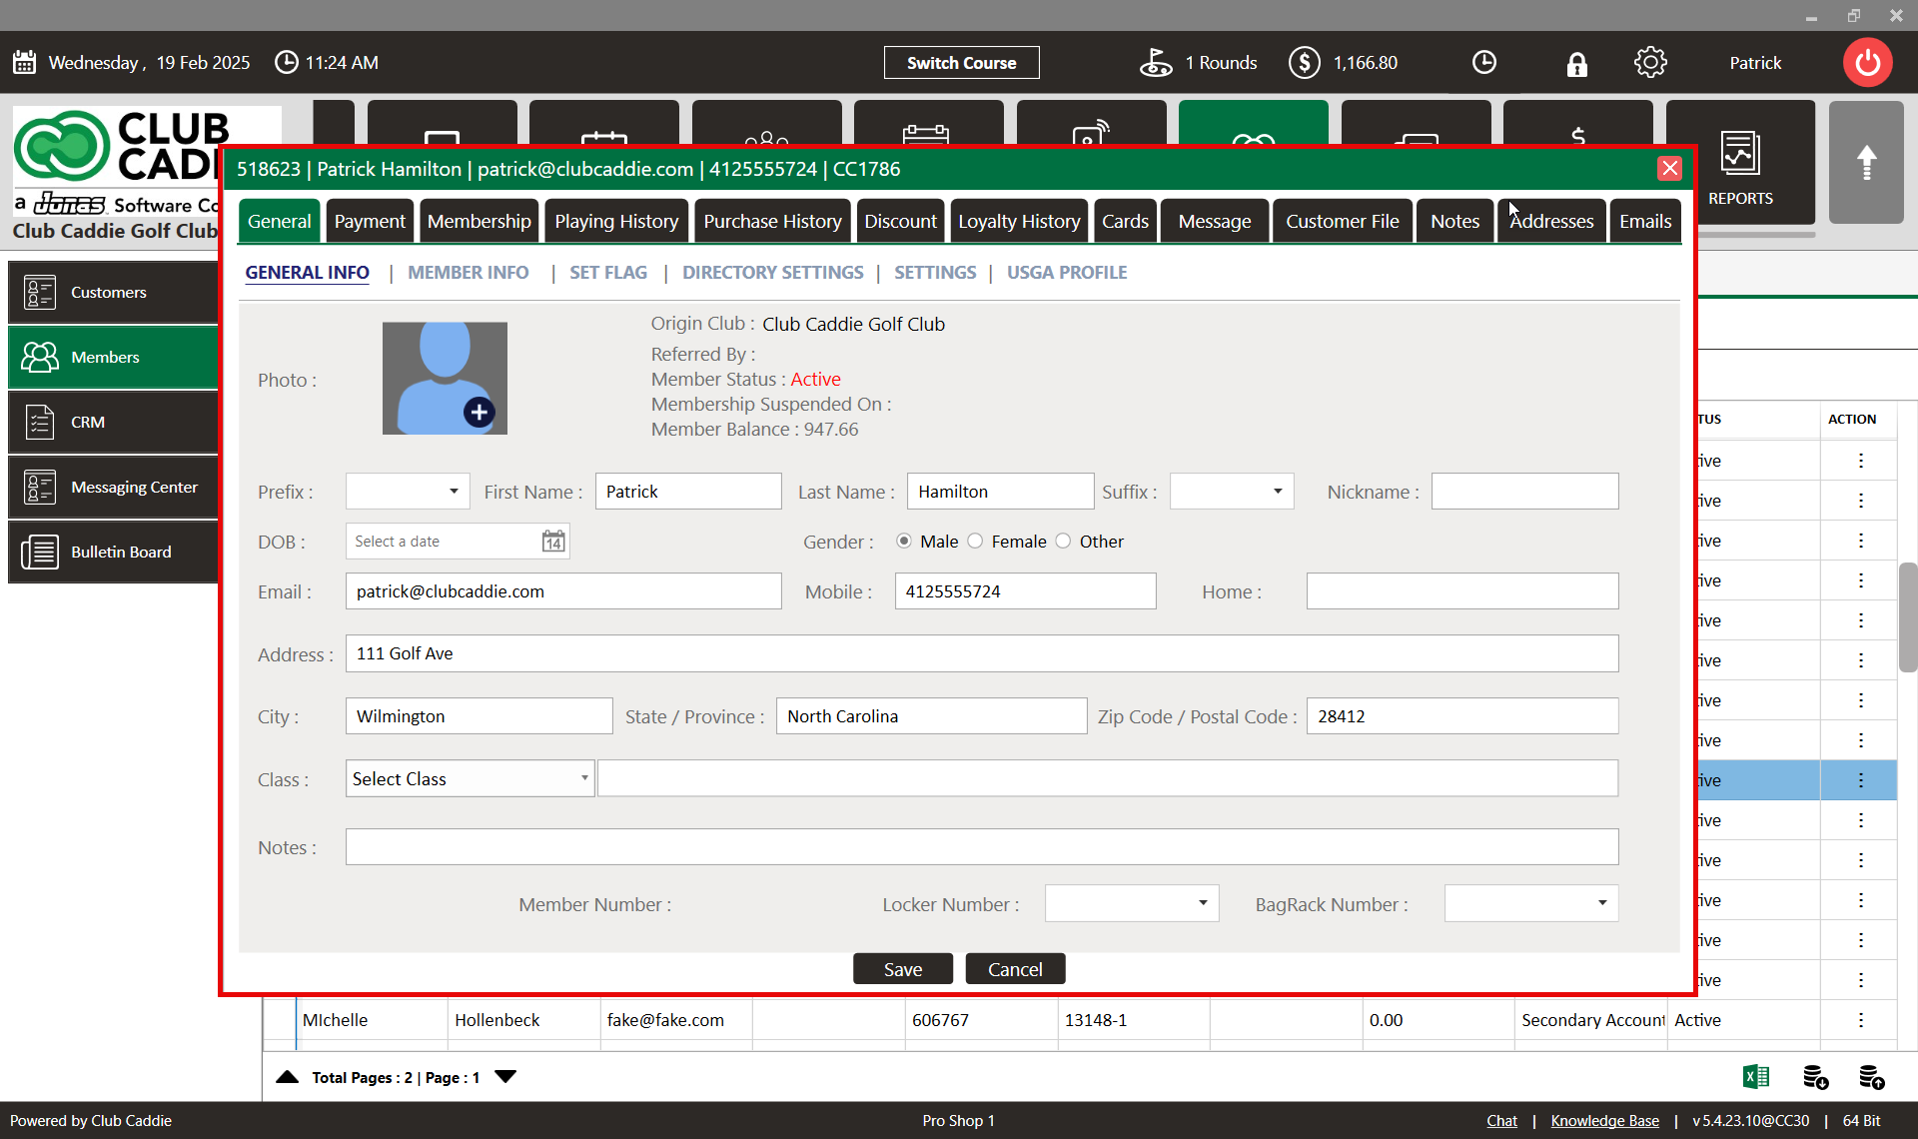Switch to the Payment tab
Screen dimensions: 1918x1139
(x=370, y=221)
